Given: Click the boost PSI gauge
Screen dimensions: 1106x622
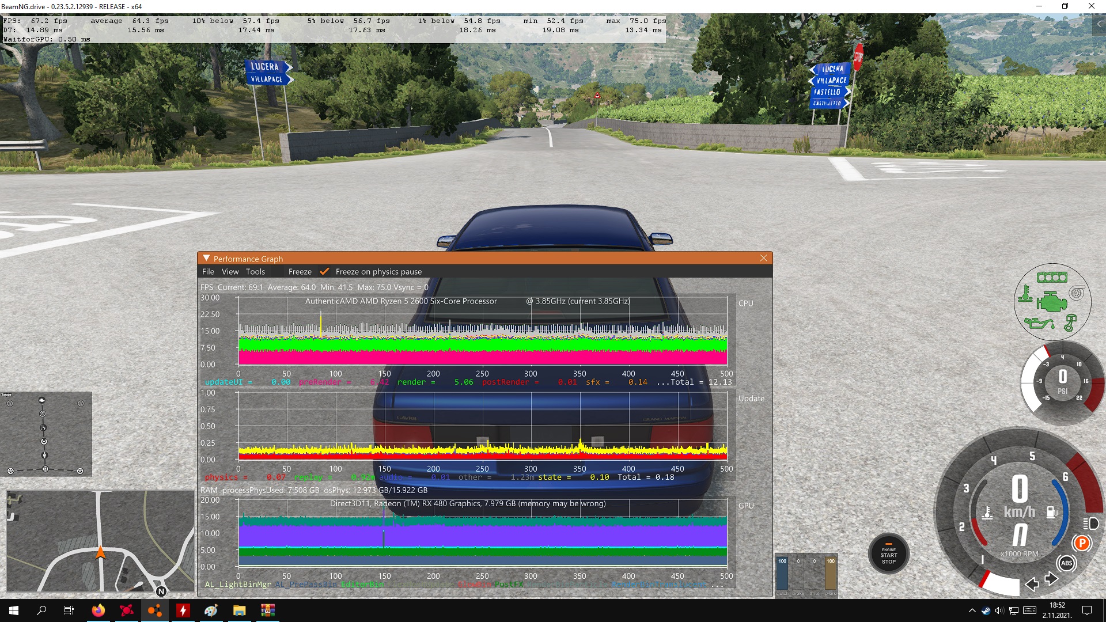Looking at the screenshot, I should pos(1062,383).
